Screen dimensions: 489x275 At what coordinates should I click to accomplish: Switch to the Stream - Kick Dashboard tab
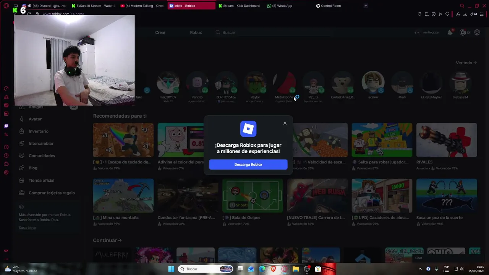point(240,6)
